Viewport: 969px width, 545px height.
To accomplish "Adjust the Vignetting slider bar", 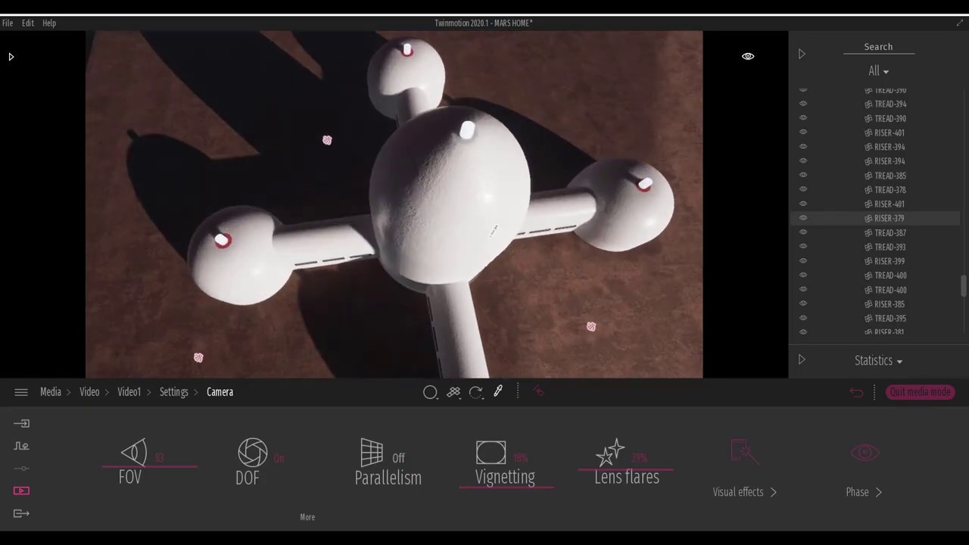I will tap(506, 487).
